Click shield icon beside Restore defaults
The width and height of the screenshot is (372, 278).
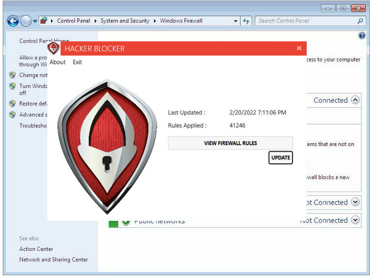coord(13,103)
